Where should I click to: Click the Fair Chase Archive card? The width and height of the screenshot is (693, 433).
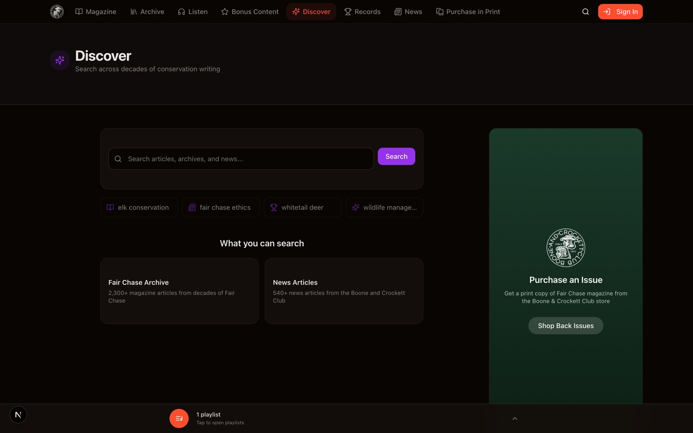pyautogui.click(x=179, y=291)
